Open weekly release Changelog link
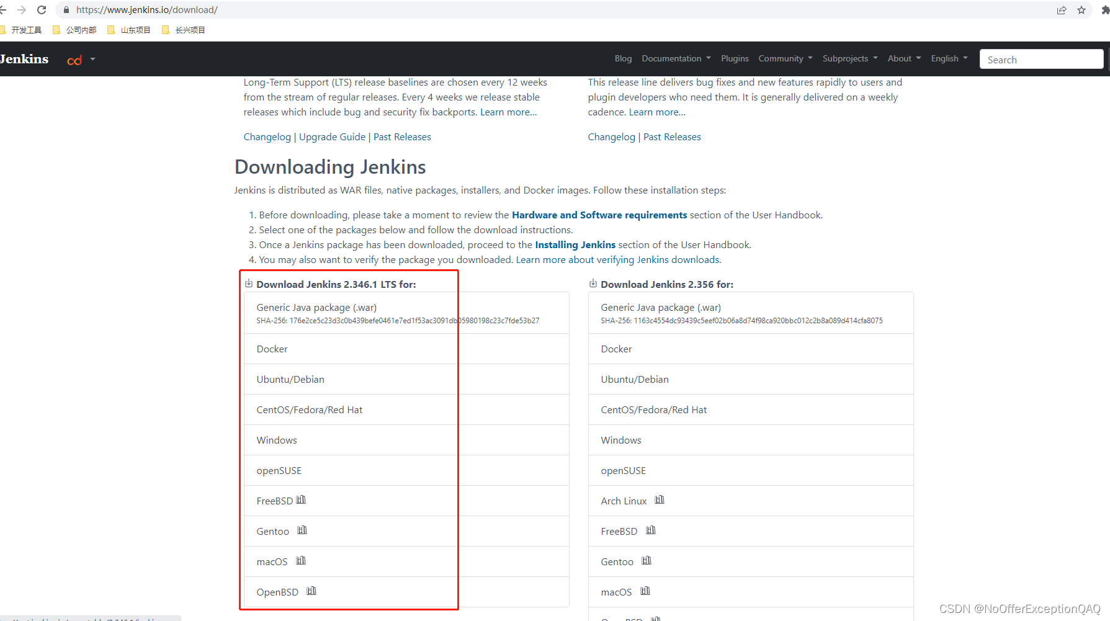 pyautogui.click(x=611, y=137)
